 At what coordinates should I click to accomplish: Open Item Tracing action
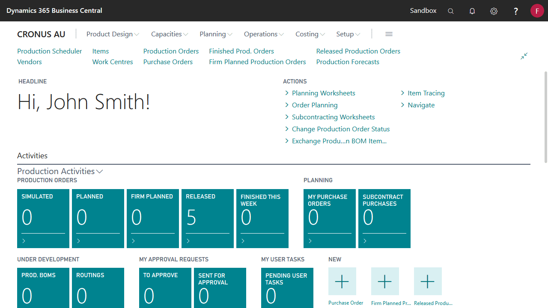pyautogui.click(x=426, y=93)
